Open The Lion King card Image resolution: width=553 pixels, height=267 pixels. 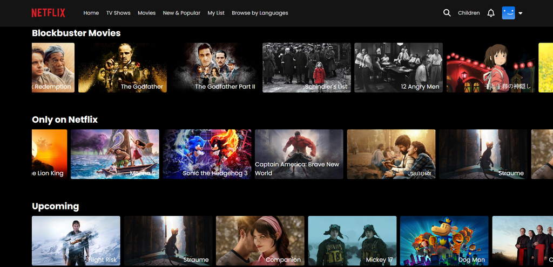(x=49, y=154)
